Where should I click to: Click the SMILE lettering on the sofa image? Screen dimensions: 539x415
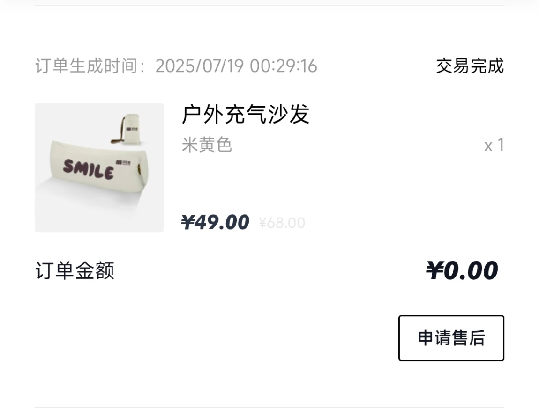(x=88, y=169)
